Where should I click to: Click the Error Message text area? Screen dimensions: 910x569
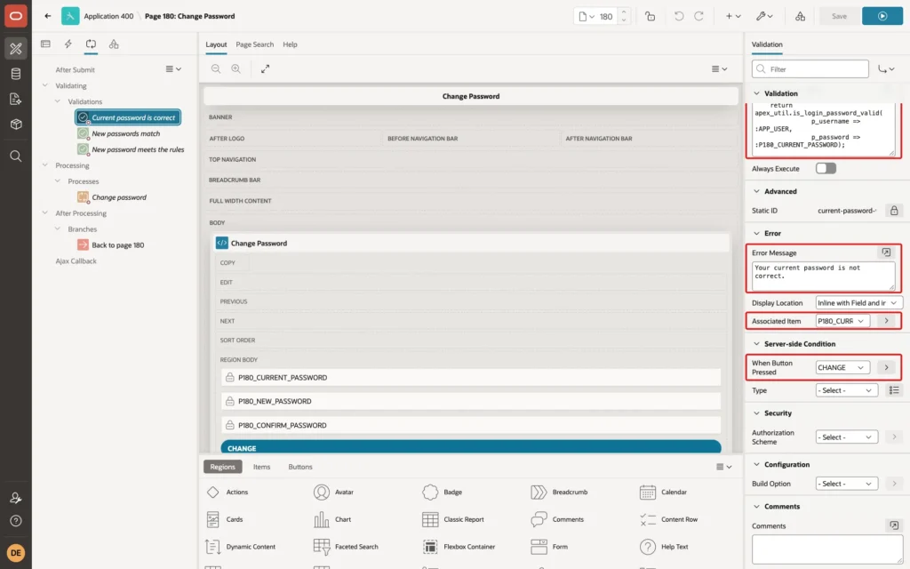point(823,276)
